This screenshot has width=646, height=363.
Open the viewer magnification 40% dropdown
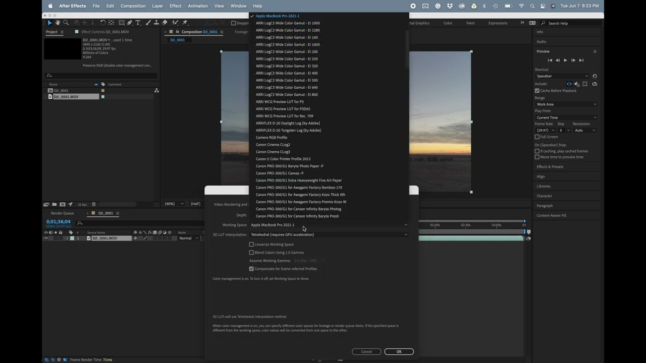[x=174, y=204]
